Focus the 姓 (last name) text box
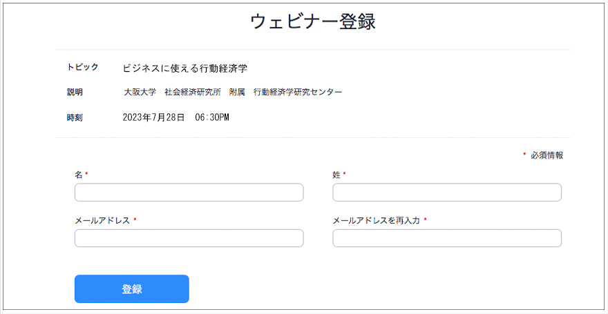Screen dimensions: 608x314 coord(446,193)
